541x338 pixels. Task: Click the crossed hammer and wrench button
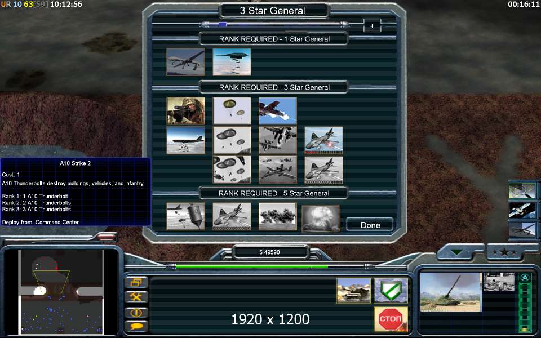tap(136, 297)
